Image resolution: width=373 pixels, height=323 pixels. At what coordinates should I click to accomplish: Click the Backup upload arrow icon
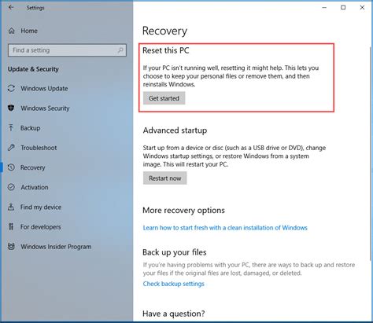tap(11, 128)
